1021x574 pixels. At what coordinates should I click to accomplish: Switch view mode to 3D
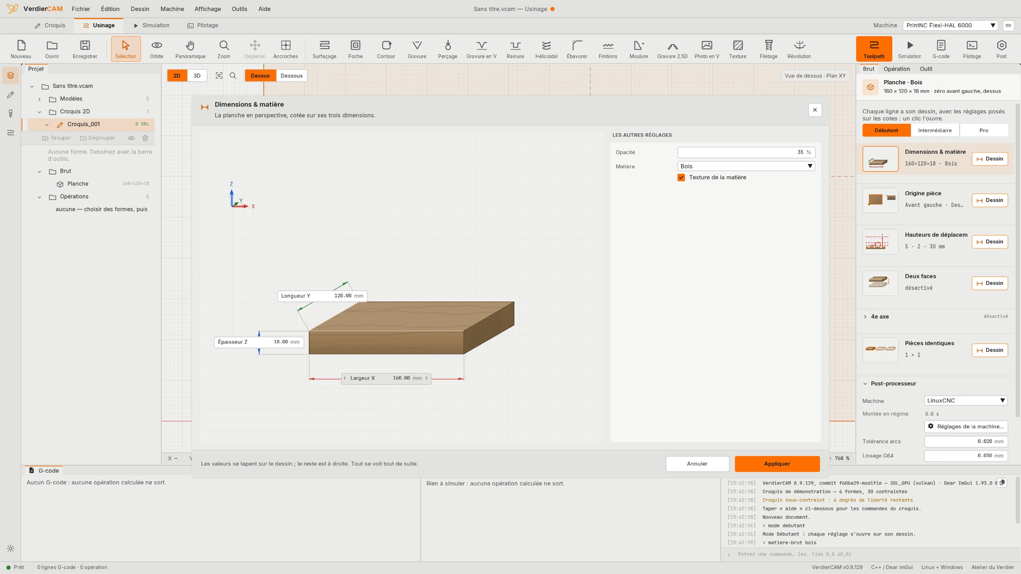[197, 75]
